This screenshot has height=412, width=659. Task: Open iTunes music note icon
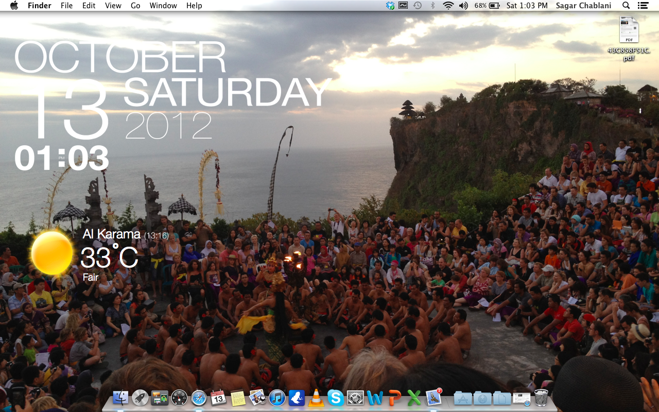277,398
